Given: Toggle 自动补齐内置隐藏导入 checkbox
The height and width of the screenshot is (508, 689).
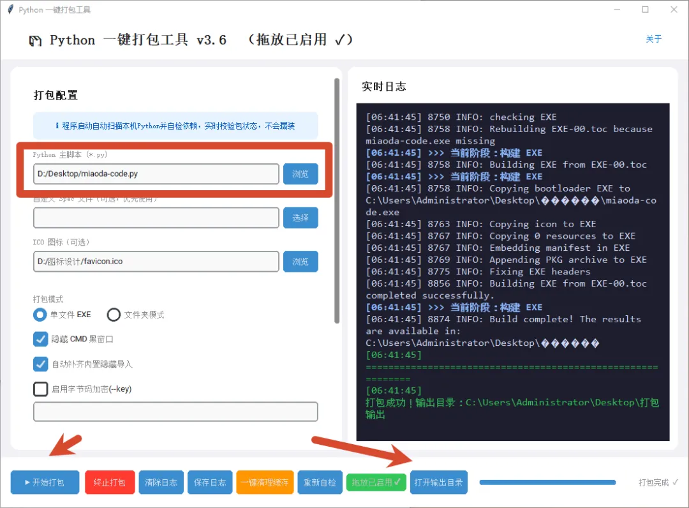Looking at the screenshot, I should (x=40, y=364).
